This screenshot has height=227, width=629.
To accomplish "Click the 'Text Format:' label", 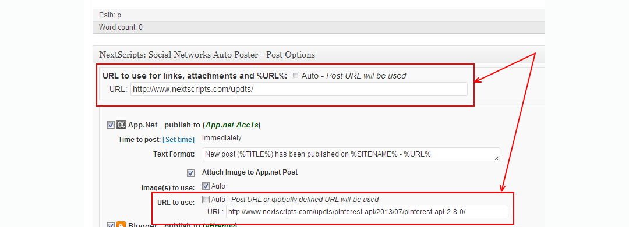I will coord(174,154).
